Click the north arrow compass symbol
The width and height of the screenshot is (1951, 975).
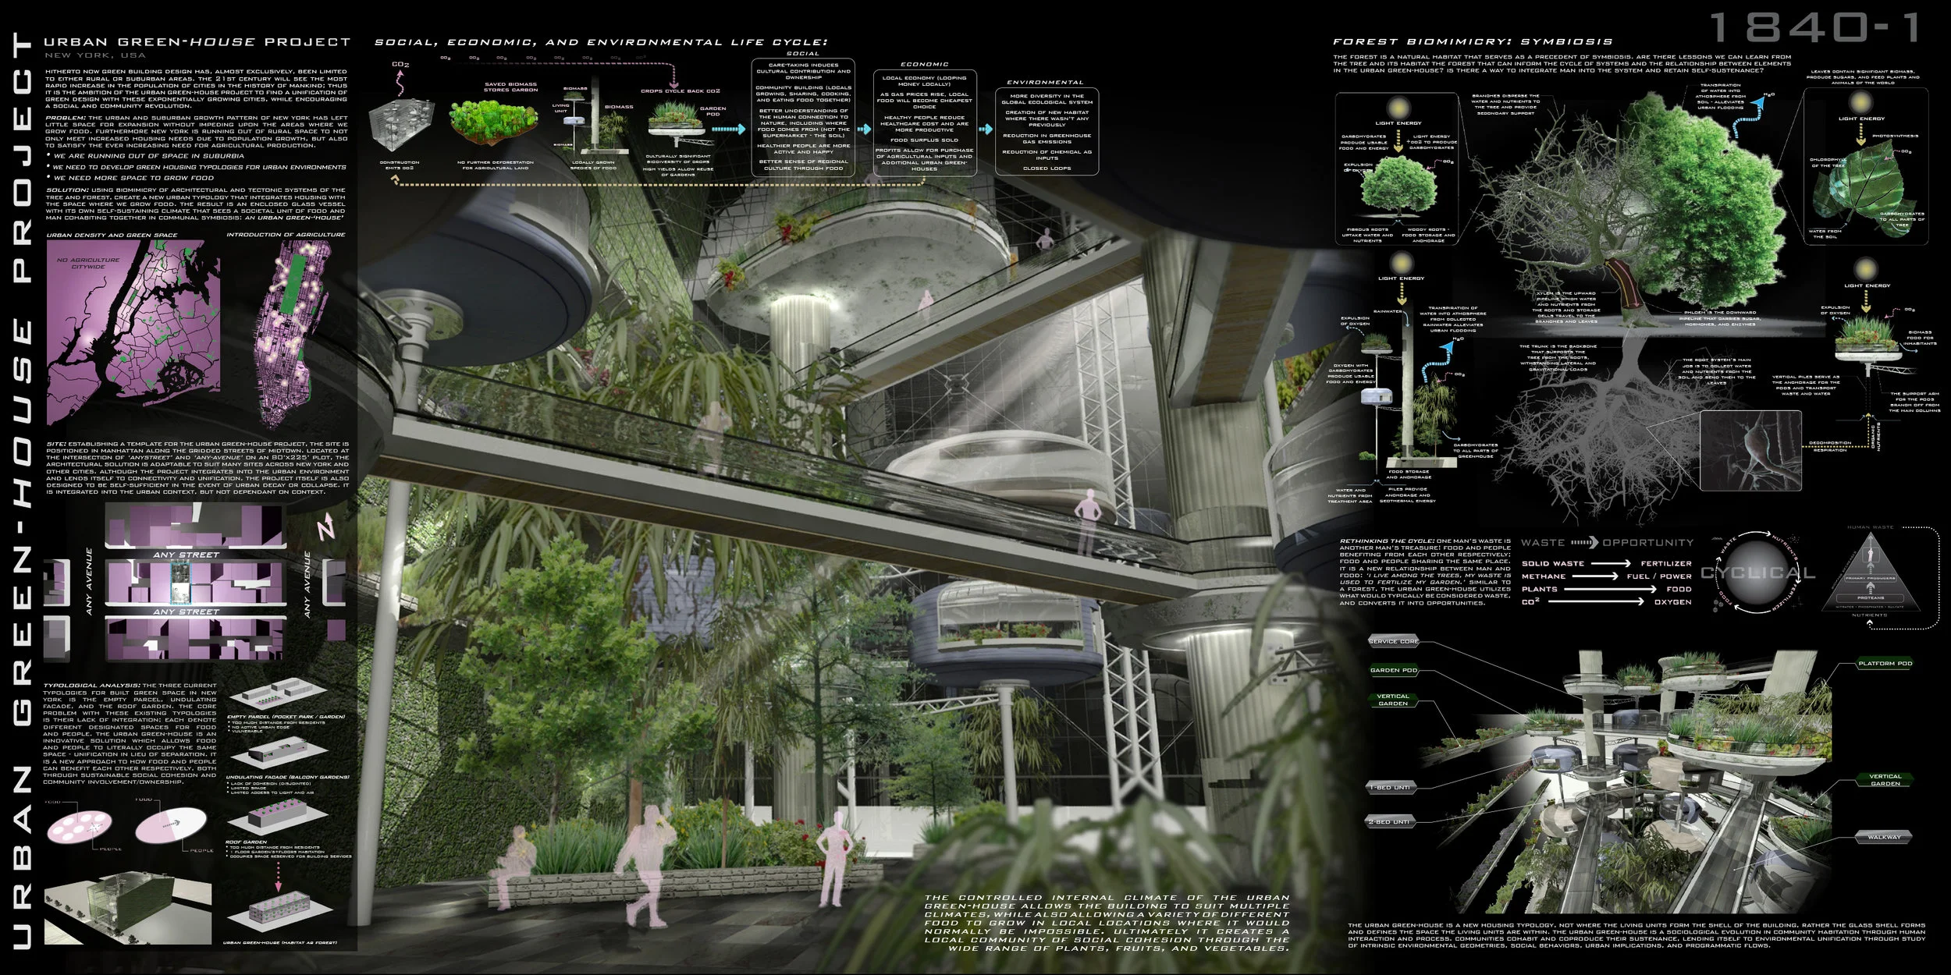326,527
